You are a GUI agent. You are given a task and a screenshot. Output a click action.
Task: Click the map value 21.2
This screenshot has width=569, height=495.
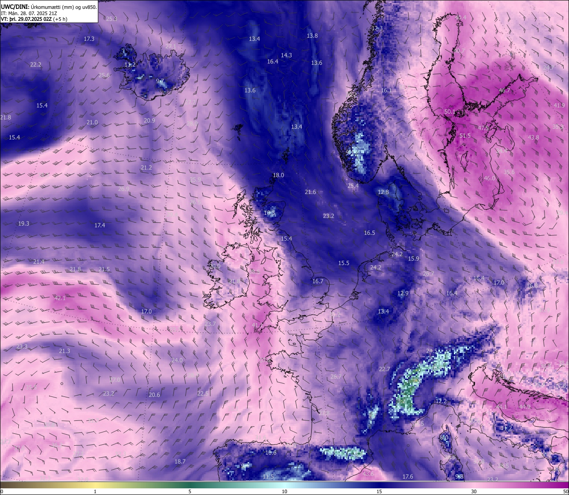click(x=146, y=168)
